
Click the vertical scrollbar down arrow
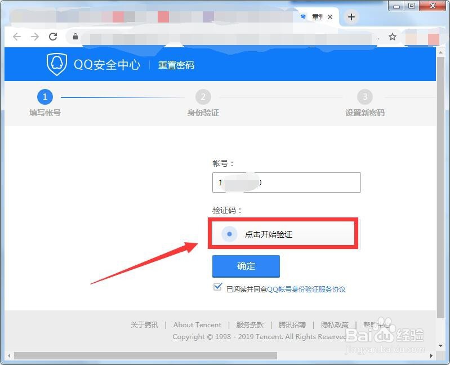tap(440, 346)
